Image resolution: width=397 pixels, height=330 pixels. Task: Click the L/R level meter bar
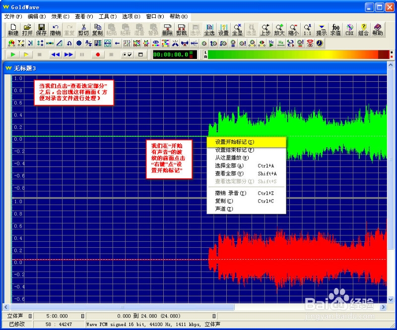click(x=298, y=55)
